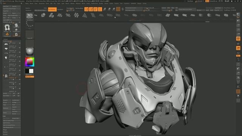Open the Xpose icon at right shelf bottom
The height and width of the screenshot is (136, 242).
coord(238,100)
